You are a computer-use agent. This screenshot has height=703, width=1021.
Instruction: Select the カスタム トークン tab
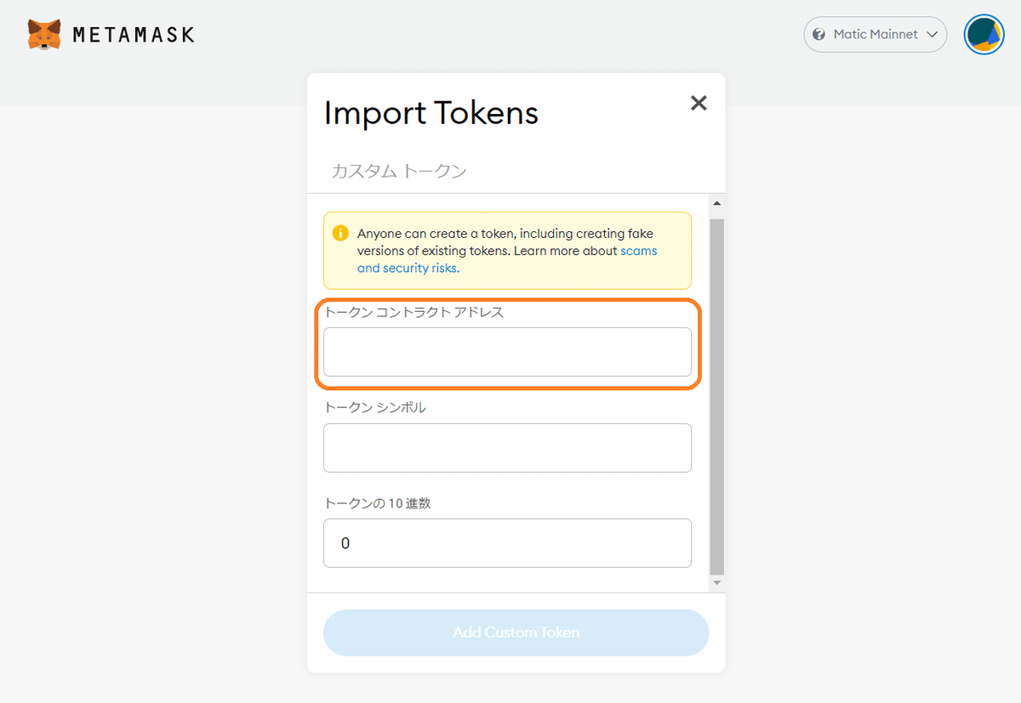399,171
